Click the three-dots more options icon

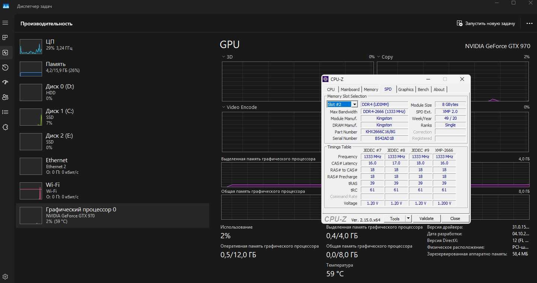point(529,23)
